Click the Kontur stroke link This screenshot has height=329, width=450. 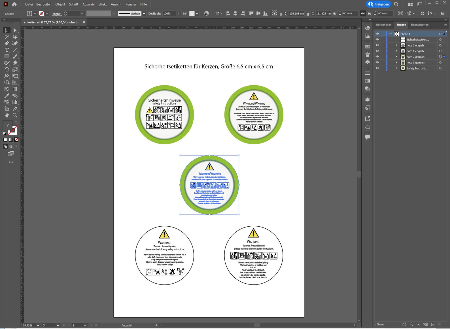point(57,14)
